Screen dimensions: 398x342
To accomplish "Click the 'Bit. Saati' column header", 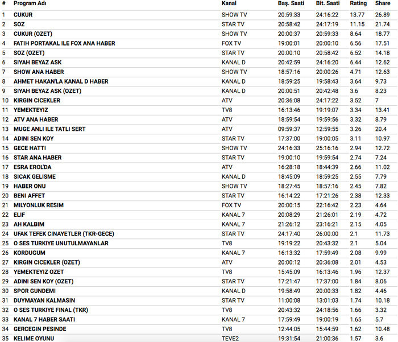I will pos(327,3).
